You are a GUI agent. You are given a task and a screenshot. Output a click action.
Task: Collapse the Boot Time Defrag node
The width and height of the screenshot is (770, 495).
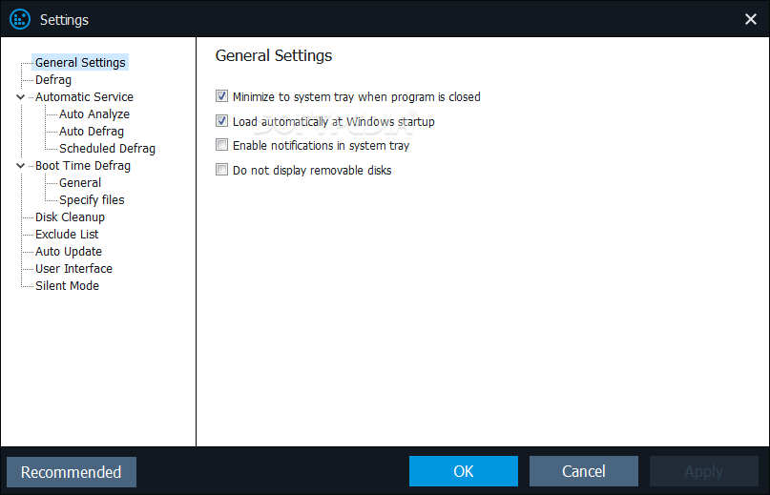[x=21, y=166]
